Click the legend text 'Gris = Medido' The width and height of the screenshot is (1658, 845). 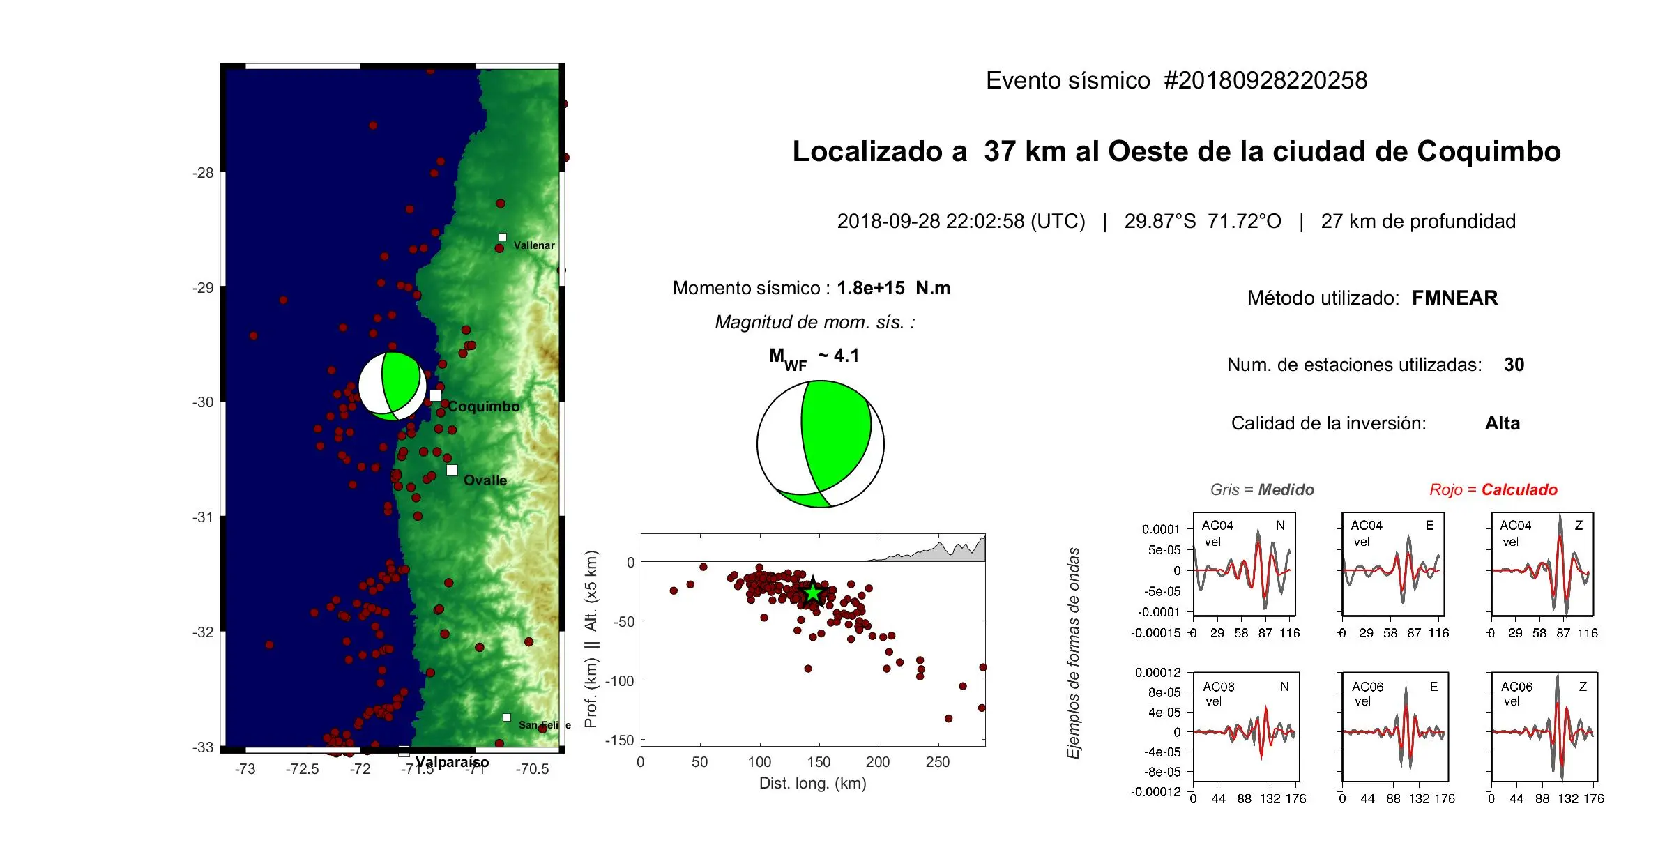coord(1262,489)
